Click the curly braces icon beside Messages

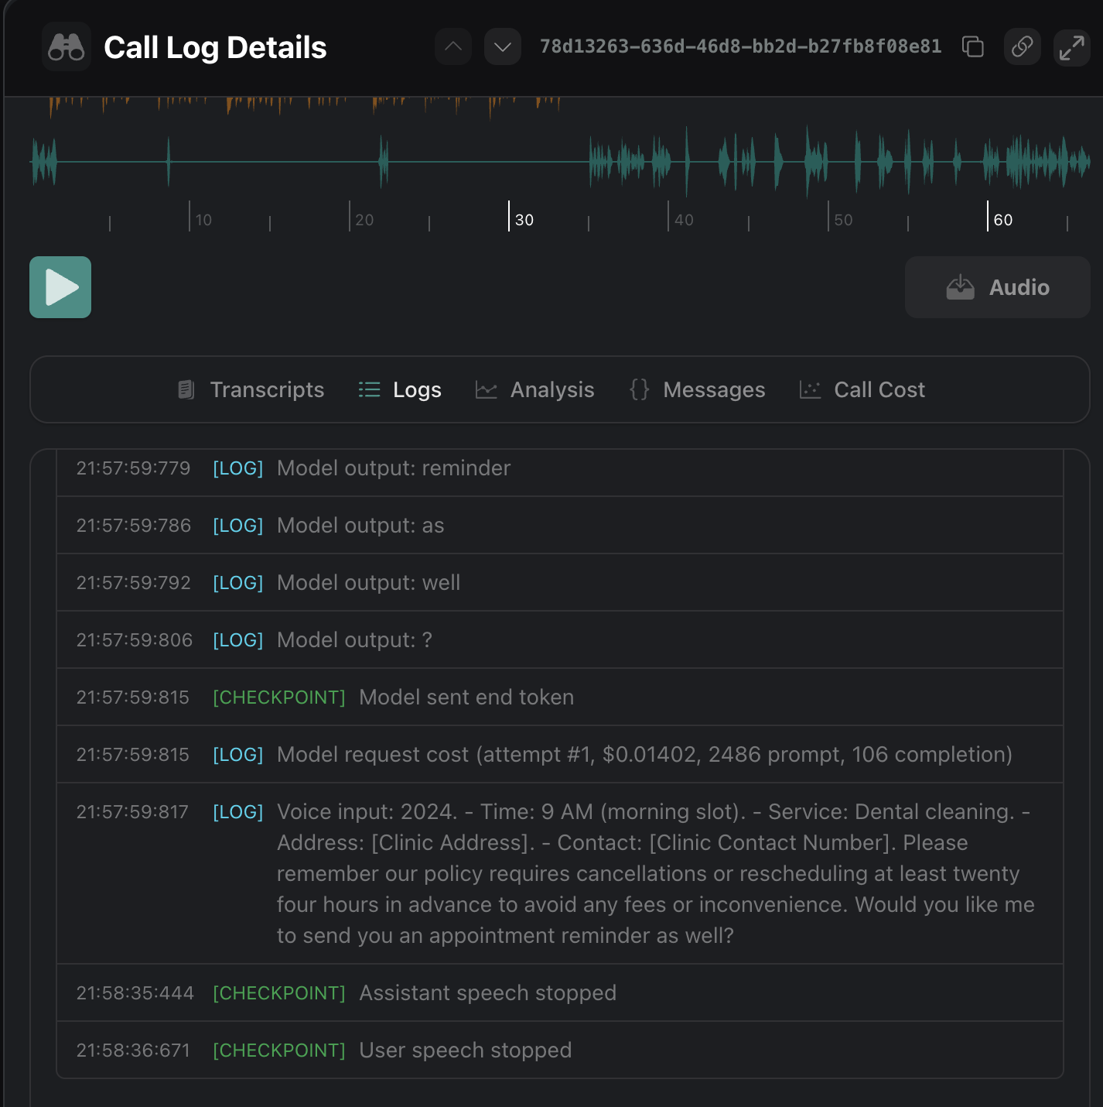[639, 389]
